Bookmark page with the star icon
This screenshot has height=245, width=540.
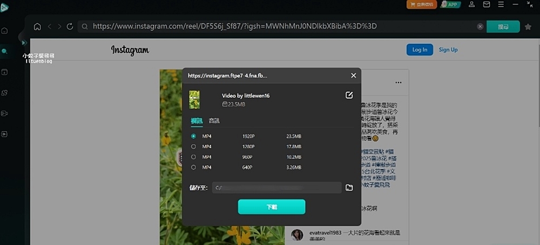[528, 27]
